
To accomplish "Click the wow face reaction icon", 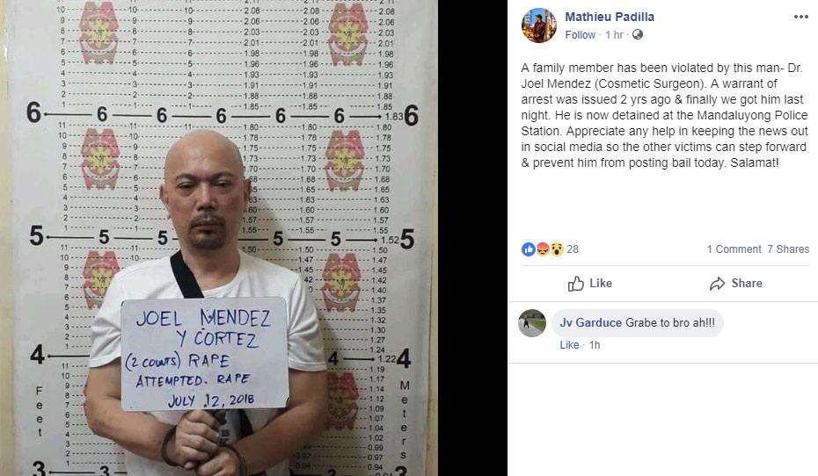I will [x=557, y=249].
